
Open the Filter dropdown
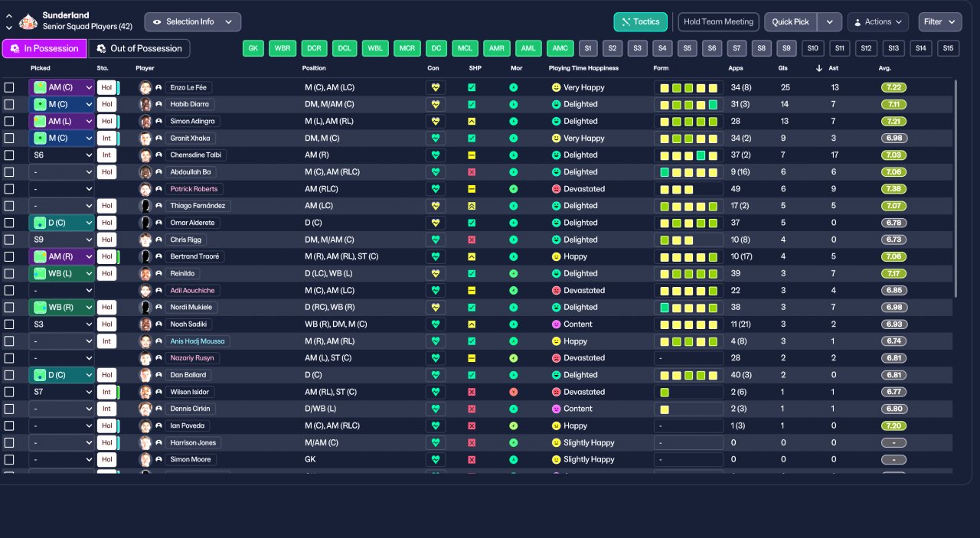pyautogui.click(x=940, y=21)
